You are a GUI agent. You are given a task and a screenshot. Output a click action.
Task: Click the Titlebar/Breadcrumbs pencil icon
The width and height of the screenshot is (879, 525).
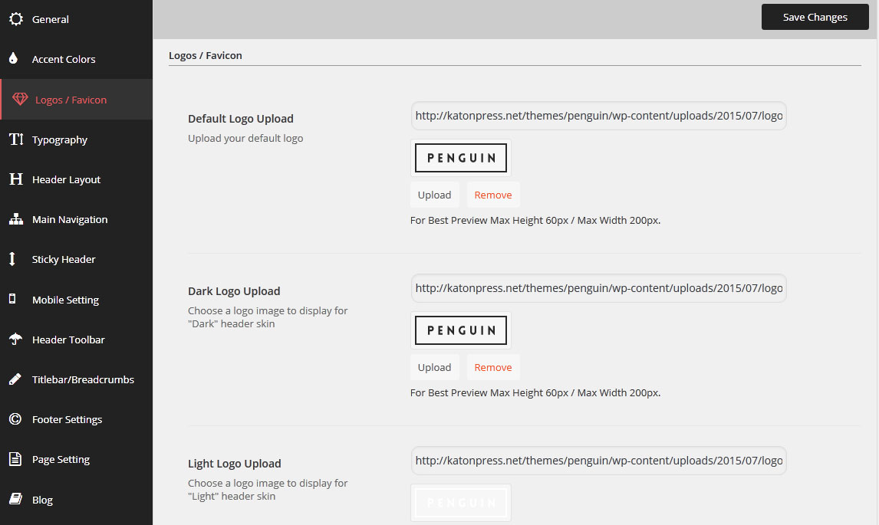tap(15, 379)
